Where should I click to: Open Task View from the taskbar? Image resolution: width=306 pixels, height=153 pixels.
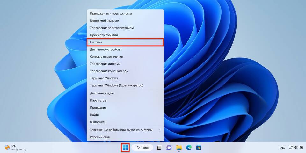point(158,148)
